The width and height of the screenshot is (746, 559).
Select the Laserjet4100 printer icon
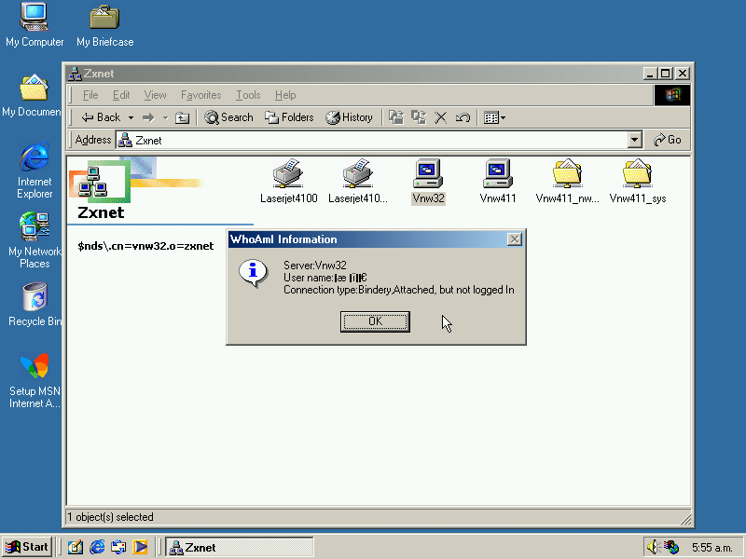(288, 181)
